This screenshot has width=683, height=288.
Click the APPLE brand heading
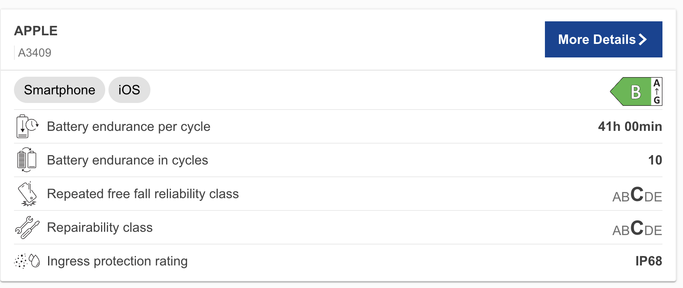point(36,31)
